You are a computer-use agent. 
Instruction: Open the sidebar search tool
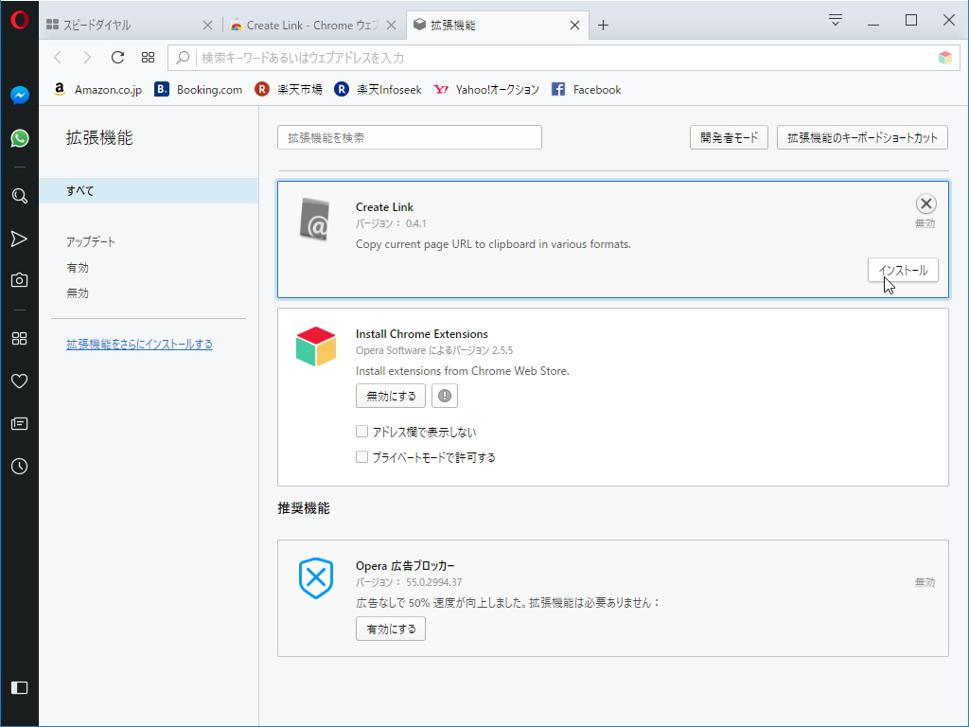point(19,196)
